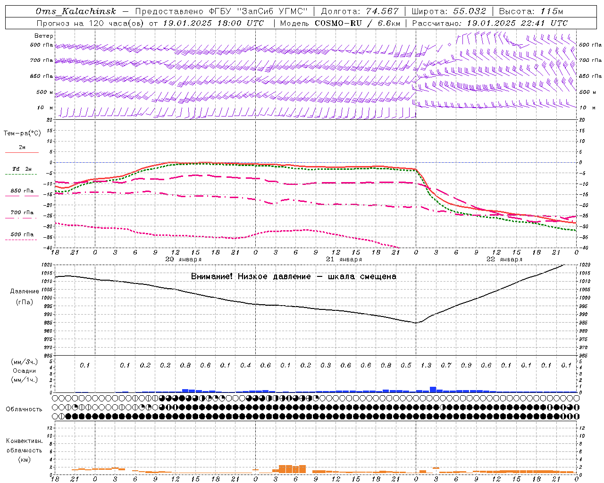Click the (гПа) pressure unit label
The width and height of the screenshot is (604, 483).
[x=25, y=302]
